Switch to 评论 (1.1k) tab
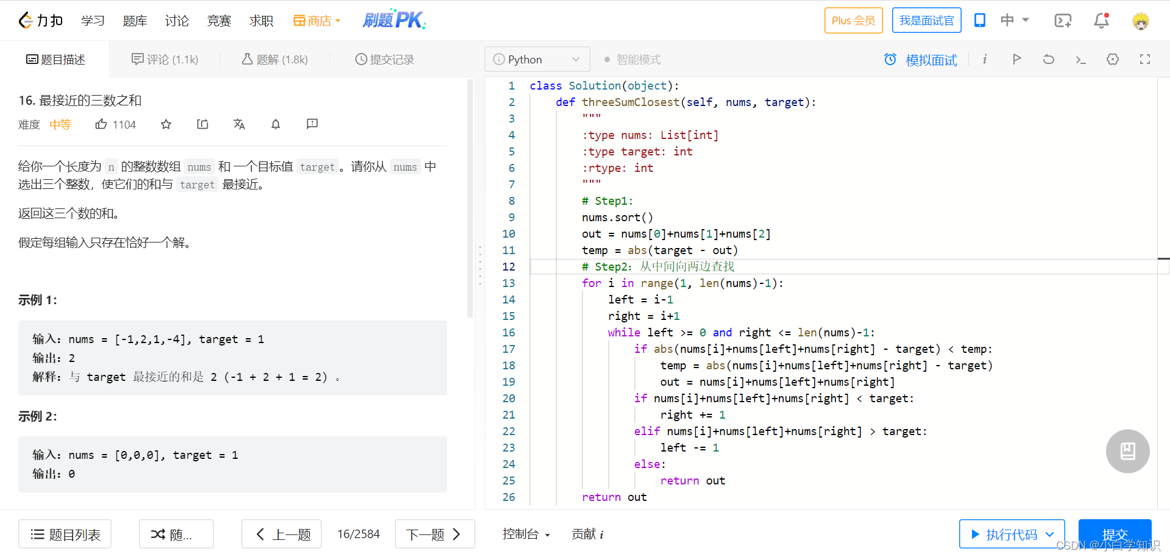The image size is (1170, 557). pyautogui.click(x=165, y=59)
